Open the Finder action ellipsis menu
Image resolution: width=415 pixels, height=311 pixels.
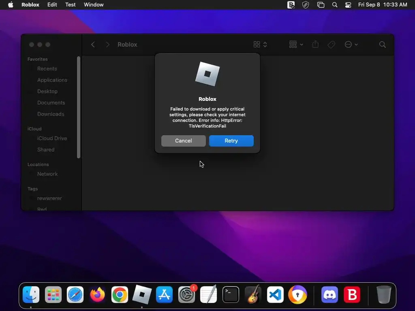351,45
